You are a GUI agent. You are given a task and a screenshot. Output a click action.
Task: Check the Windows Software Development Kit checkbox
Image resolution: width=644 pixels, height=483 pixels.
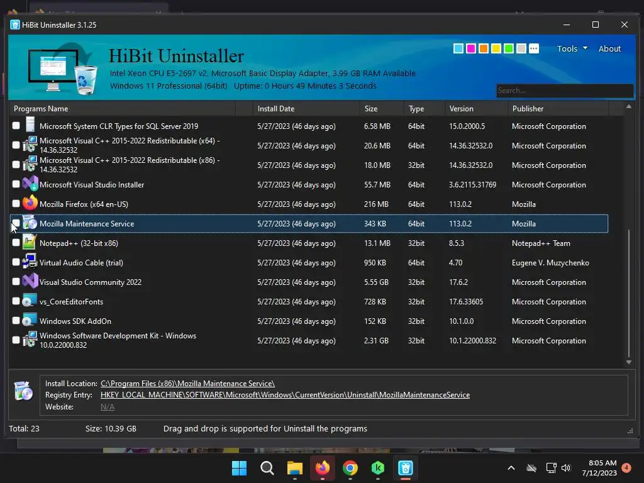16,340
